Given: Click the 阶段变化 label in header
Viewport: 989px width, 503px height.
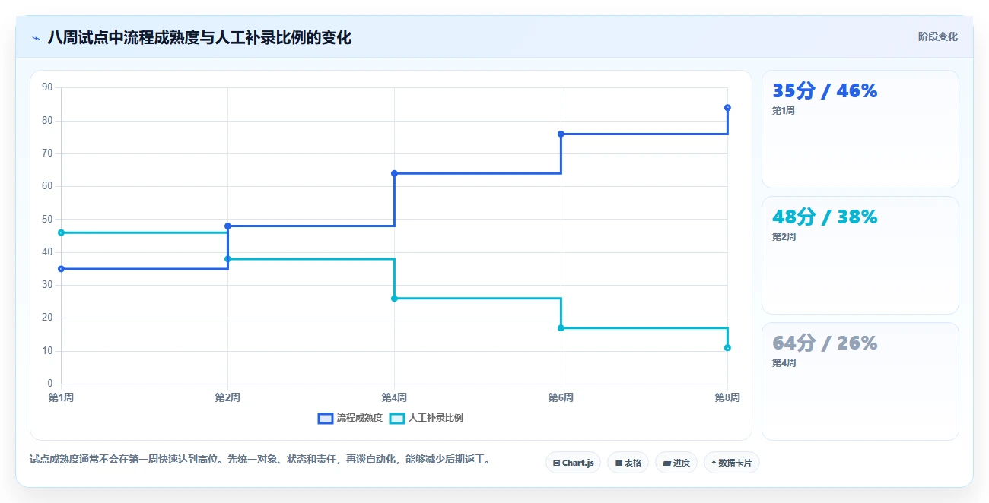Looking at the screenshot, I should tap(937, 36).
